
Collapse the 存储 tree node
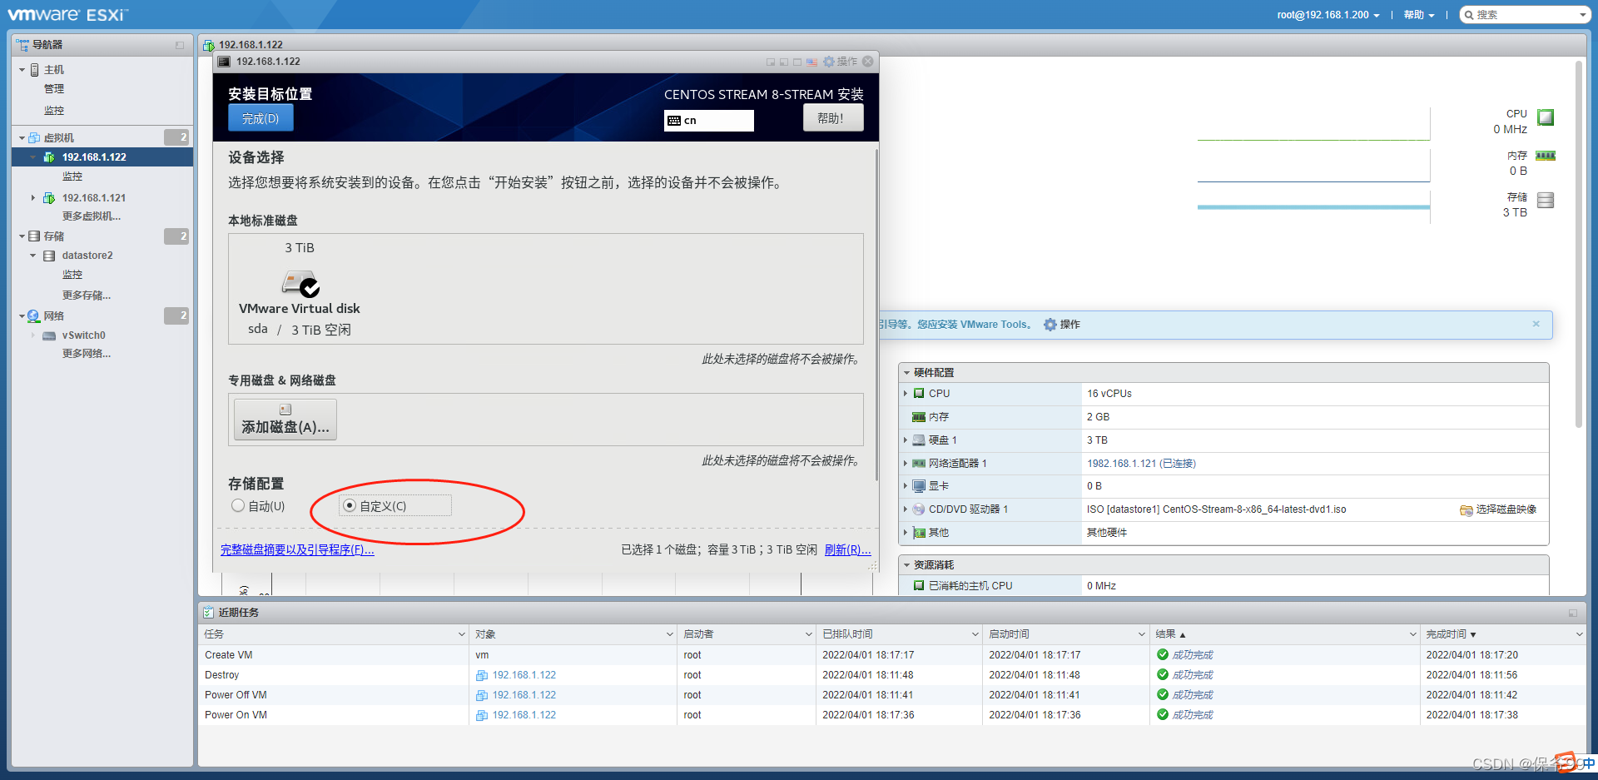click(x=22, y=236)
